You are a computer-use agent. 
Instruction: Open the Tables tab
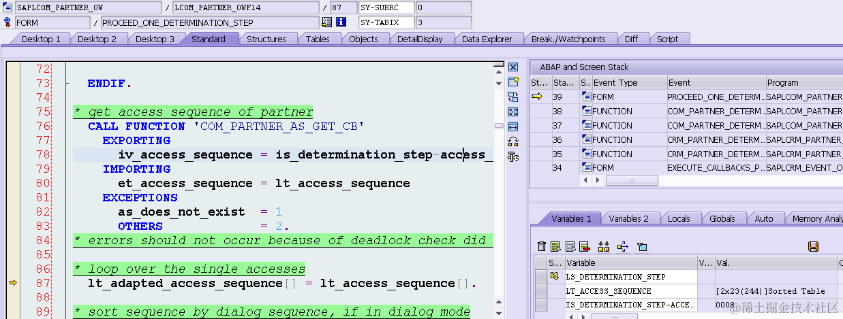click(x=318, y=39)
